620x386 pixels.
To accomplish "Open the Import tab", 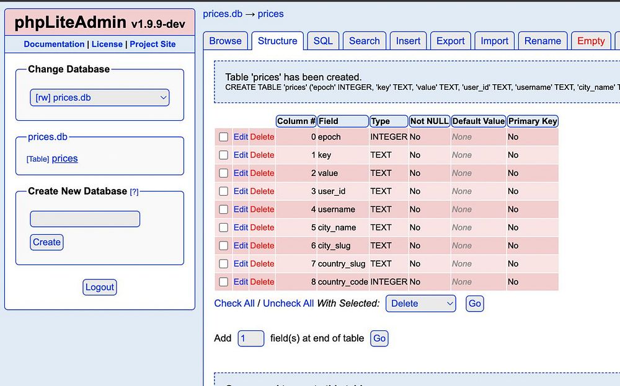I will [494, 41].
